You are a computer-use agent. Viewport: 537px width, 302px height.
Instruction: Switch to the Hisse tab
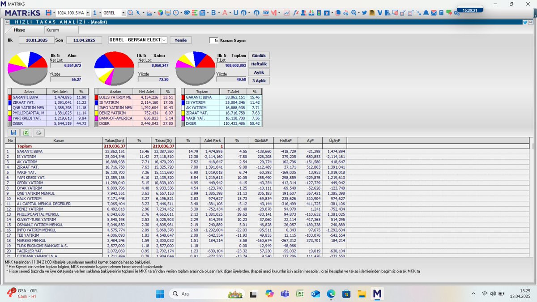tap(20, 30)
